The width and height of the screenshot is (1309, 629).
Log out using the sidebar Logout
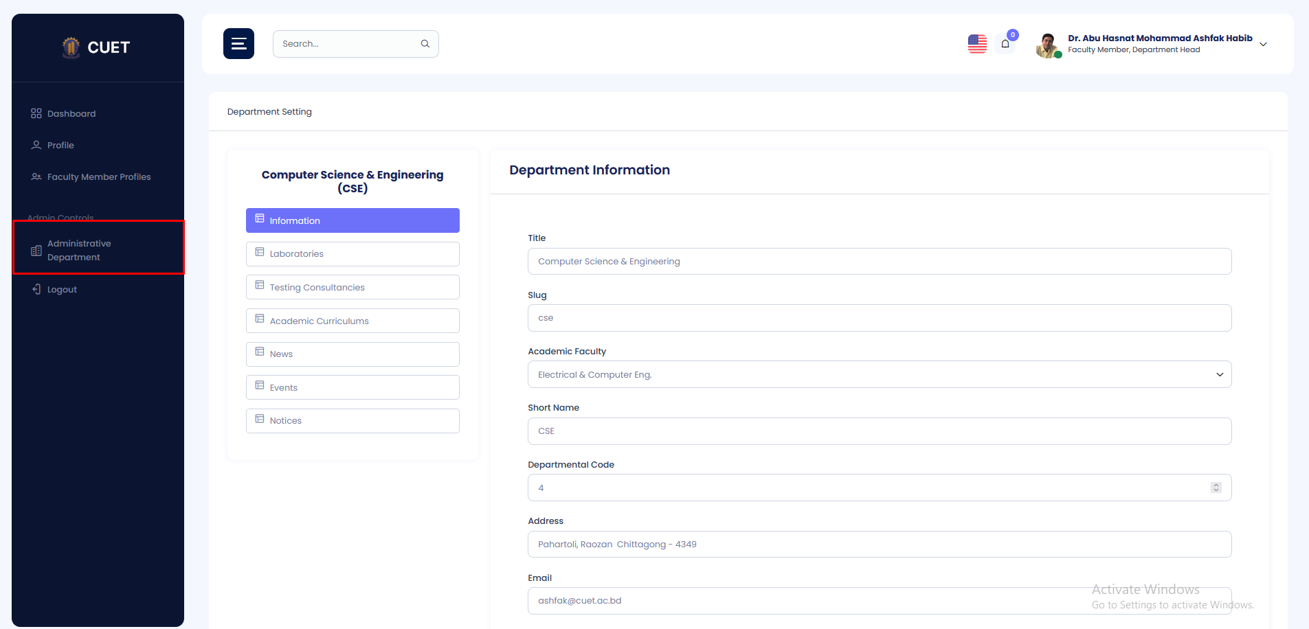62,290
